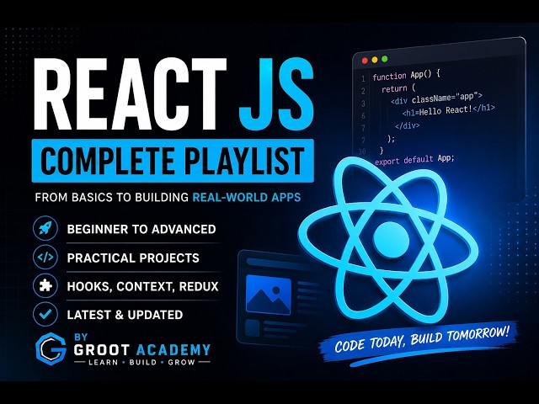
Task: Click the Hello React! h1 code line
Action: coord(449,110)
